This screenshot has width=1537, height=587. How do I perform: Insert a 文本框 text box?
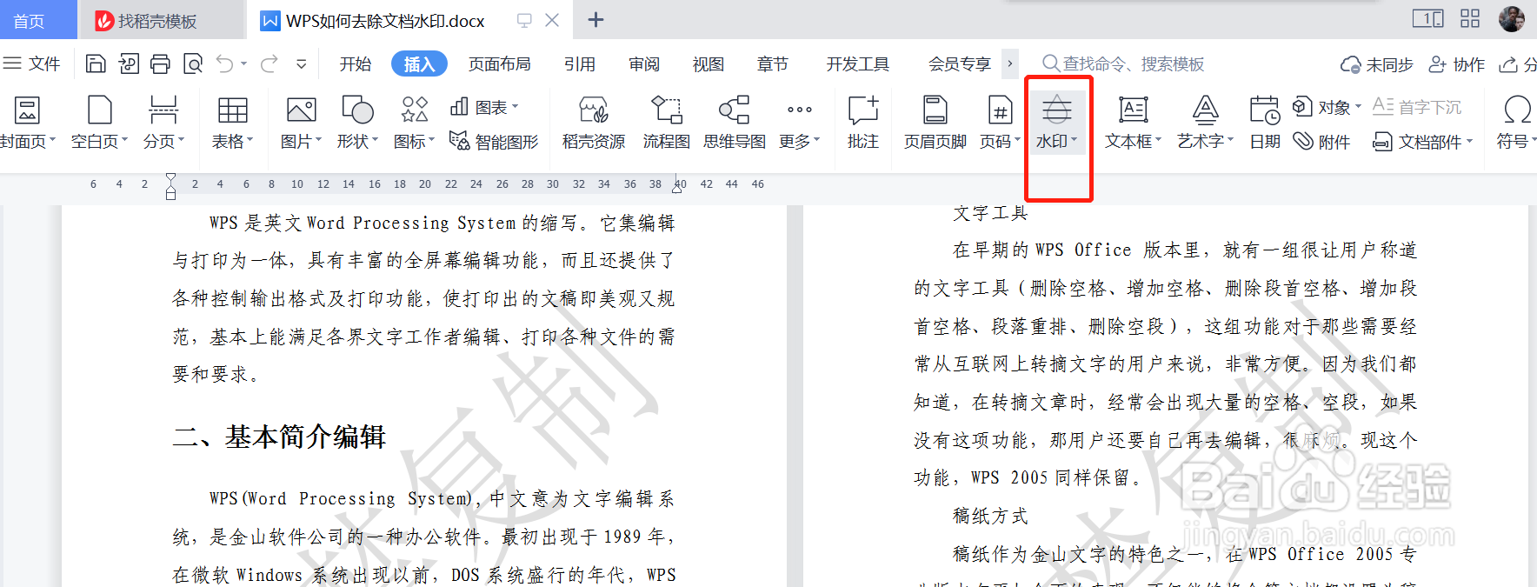coord(1133,122)
